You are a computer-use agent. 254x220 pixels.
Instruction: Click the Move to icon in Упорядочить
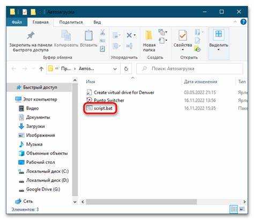(x=116, y=35)
